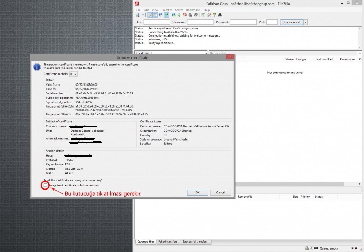
Task: Toggle directory comparison icon
Action: [209, 15]
